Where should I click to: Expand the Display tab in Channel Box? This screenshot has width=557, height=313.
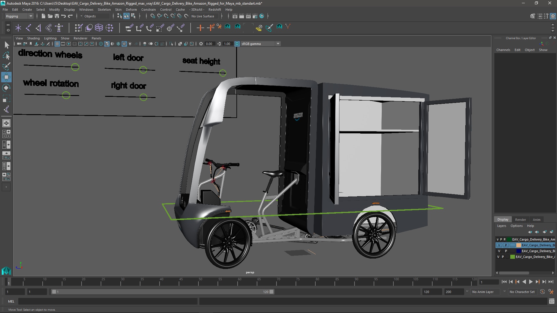click(x=503, y=219)
